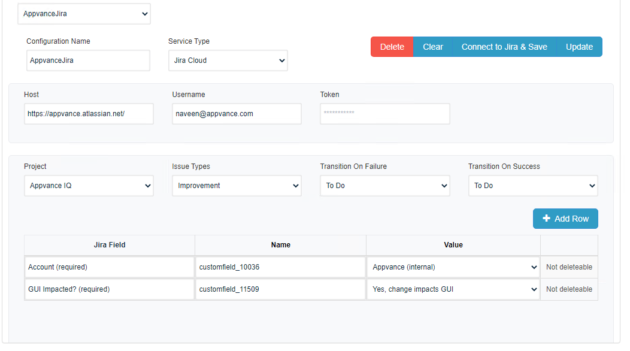This screenshot has height=351, width=630.
Task: Click the Clear button
Action: [x=433, y=47]
